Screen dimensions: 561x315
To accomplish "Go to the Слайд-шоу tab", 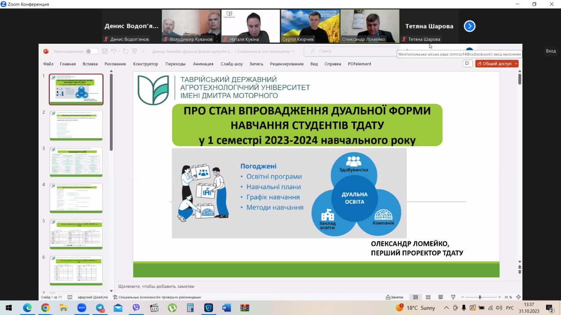I will pos(232,64).
